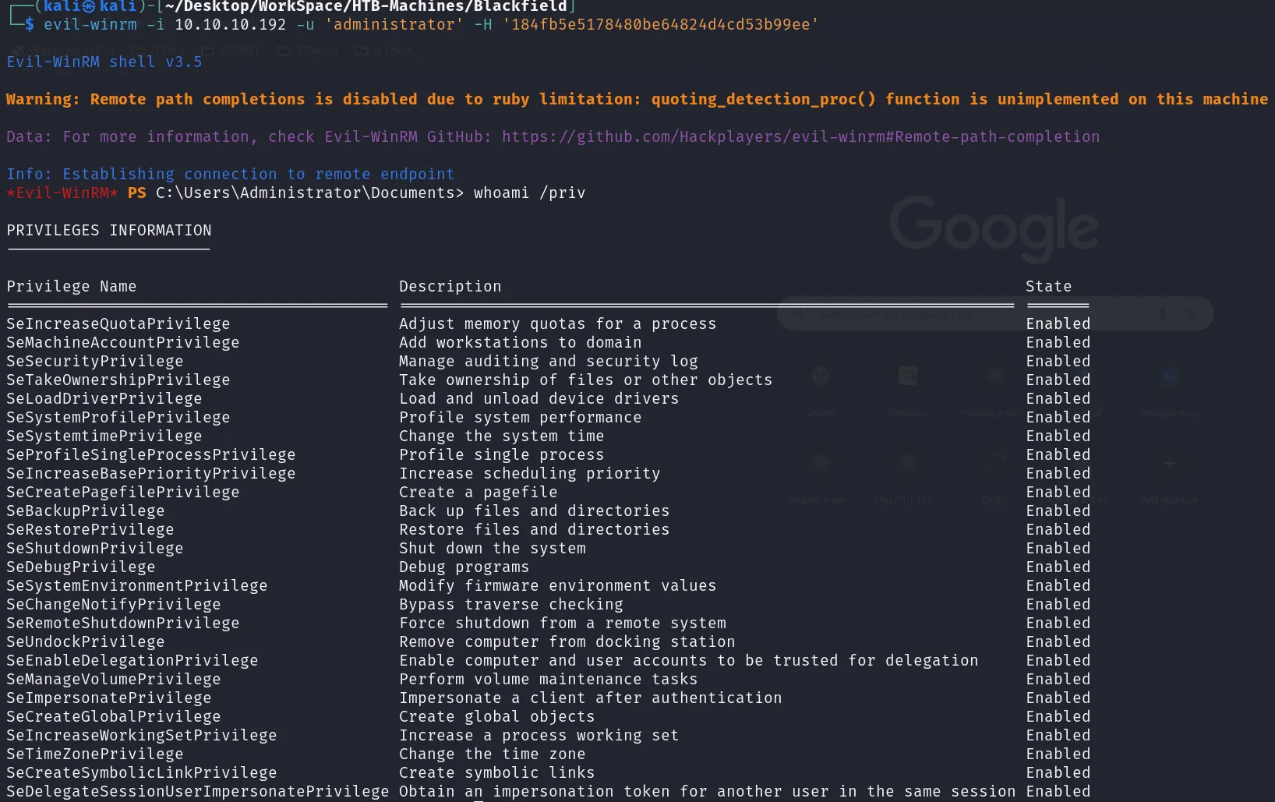Click the 'Enabled' state for SeIncreaseQuotaPrivilege

pyautogui.click(x=1058, y=324)
